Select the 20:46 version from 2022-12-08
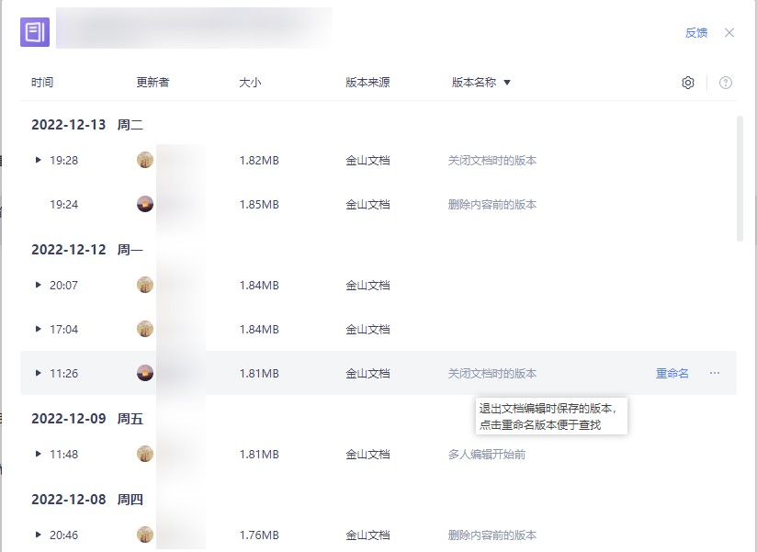Screen dimensions: 757x552 pyautogui.click(x=367, y=535)
